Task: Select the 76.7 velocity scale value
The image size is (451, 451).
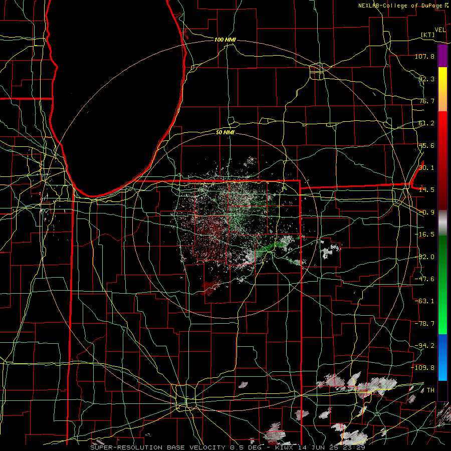Action: click(426, 101)
